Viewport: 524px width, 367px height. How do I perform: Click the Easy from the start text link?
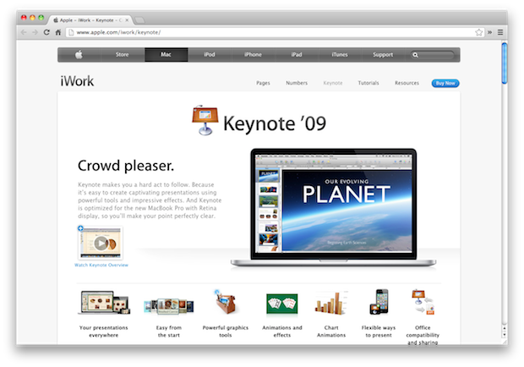169,331
